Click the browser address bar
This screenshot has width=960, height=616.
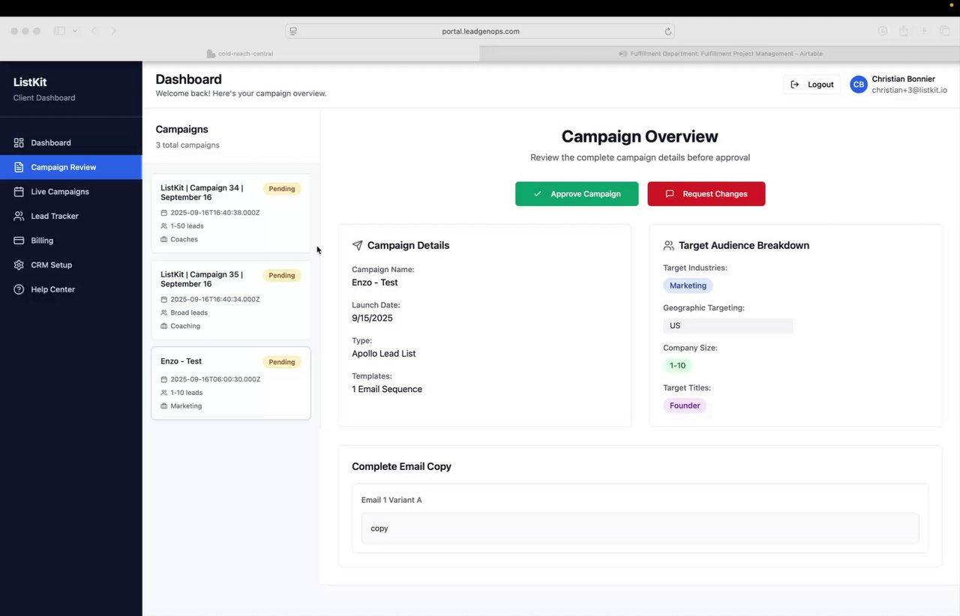pyautogui.click(x=480, y=31)
